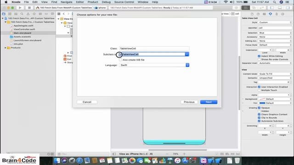Toggle the Inspectors panel visibility

click(288, 8)
